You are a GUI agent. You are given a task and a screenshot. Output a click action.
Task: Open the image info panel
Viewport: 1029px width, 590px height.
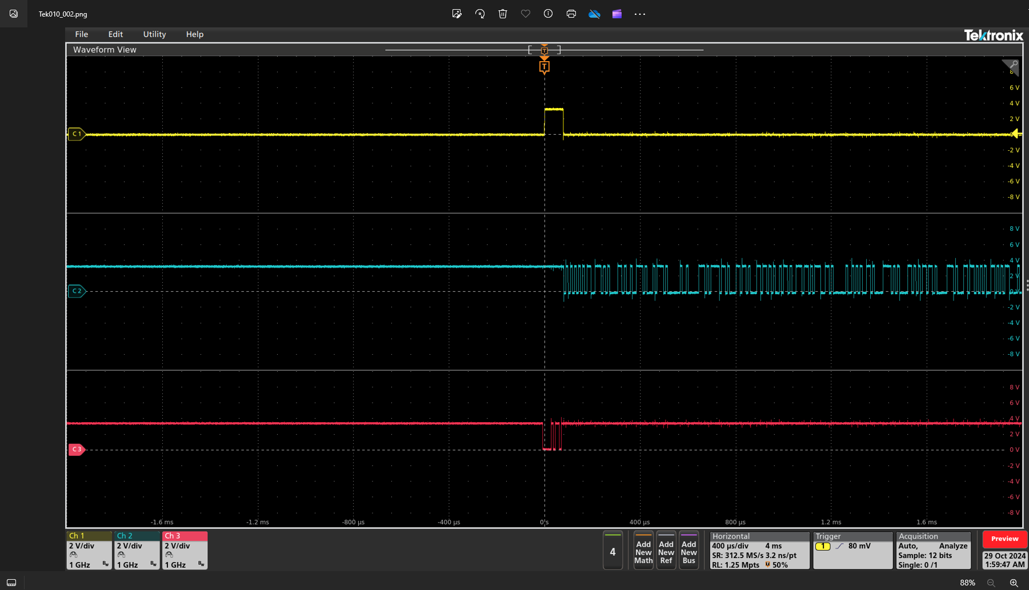pos(548,14)
